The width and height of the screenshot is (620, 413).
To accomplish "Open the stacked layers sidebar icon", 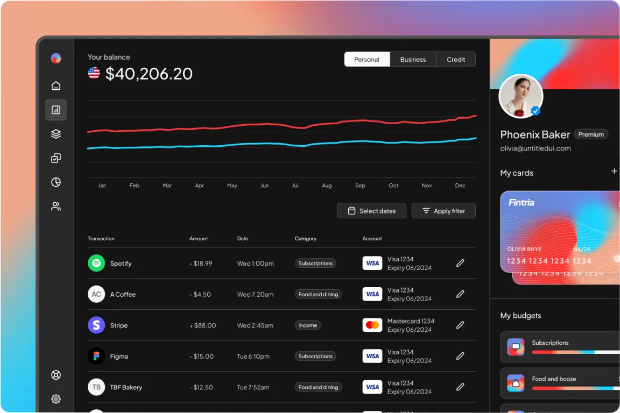I will pyautogui.click(x=56, y=134).
